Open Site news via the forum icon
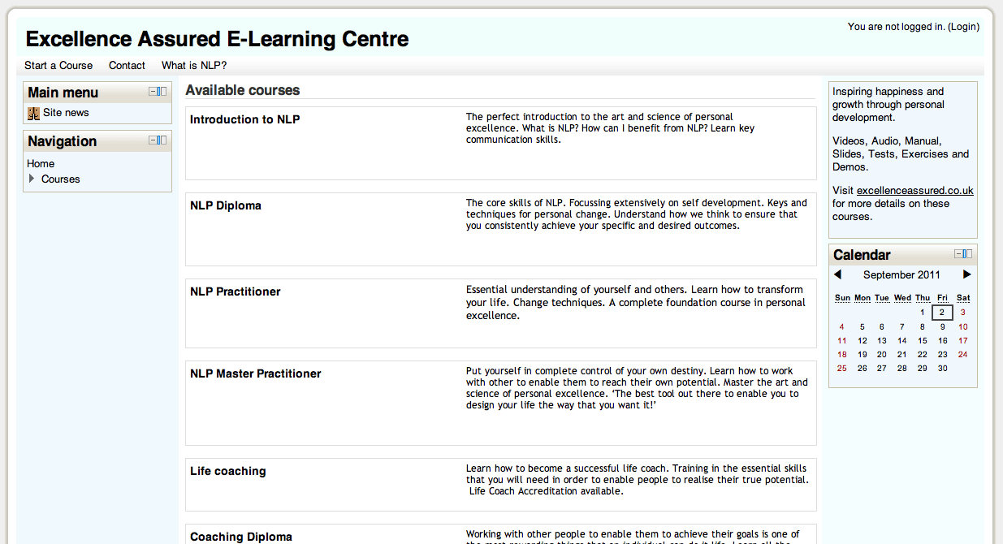Viewport: 1003px width, 544px height. point(33,113)
